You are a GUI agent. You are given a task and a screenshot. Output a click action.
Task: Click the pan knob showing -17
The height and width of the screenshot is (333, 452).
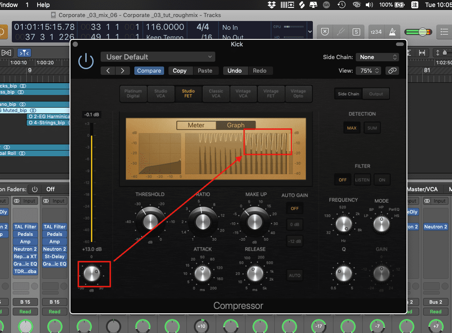319,326
